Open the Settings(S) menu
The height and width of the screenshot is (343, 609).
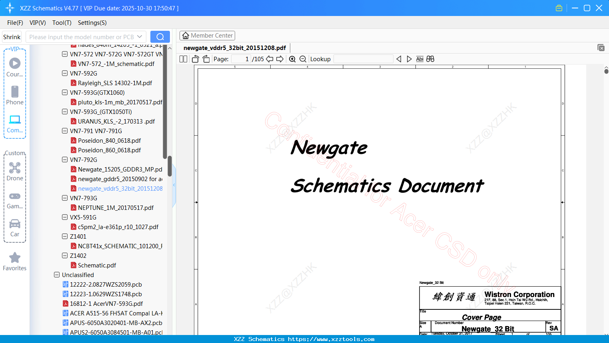[92, 23]
